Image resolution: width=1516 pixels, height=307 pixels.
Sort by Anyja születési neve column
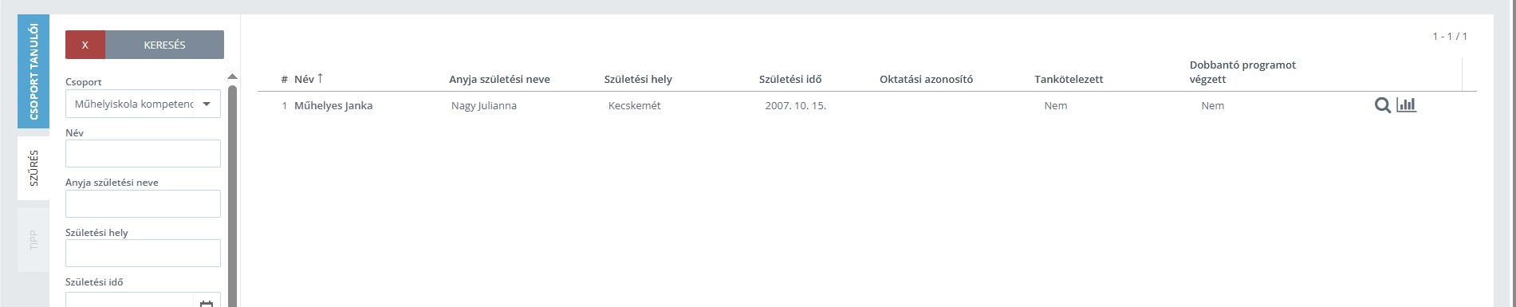[x=499, y=79]
